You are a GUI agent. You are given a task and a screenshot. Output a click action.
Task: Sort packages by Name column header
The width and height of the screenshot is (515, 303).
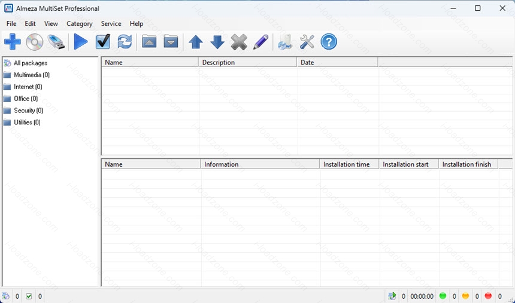150,62
